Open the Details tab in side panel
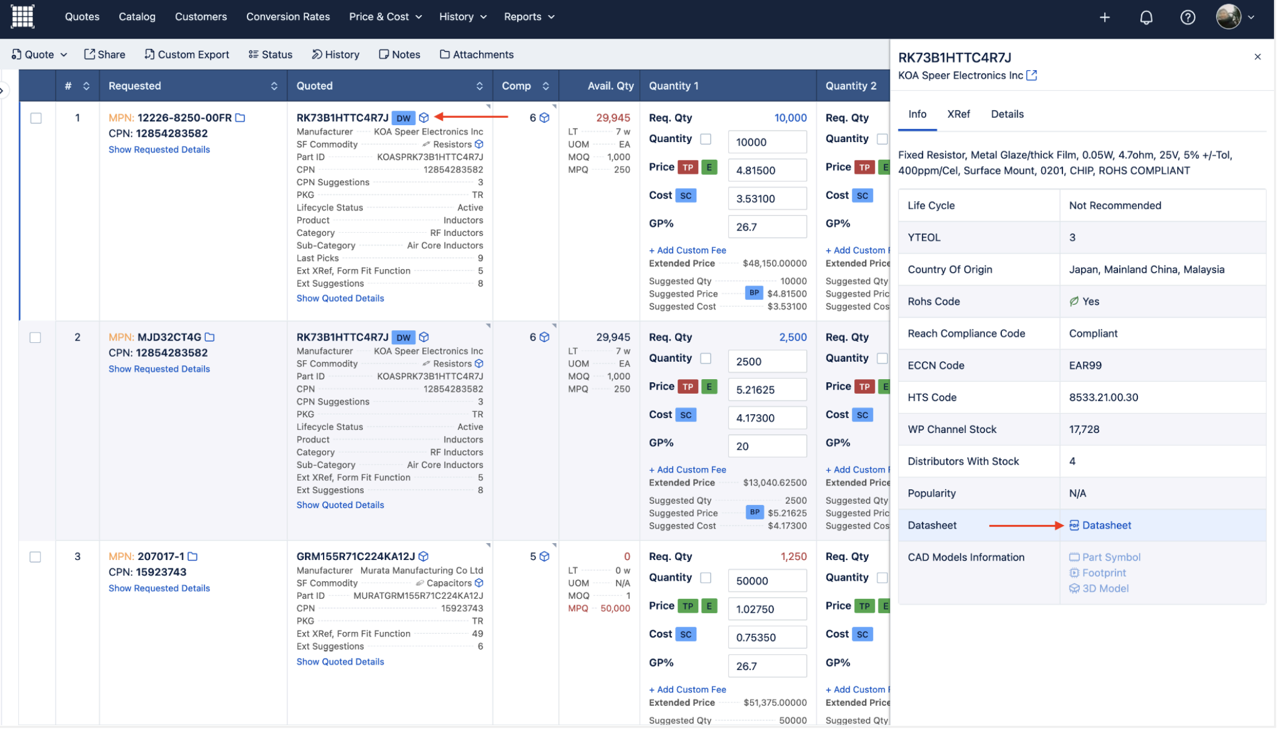The height and width of the screenshot is (733, 1285). tap(1007, 114)
